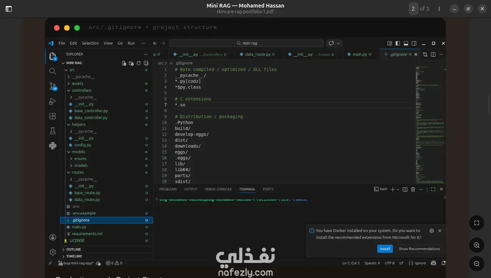This screenshot has height=278, width=491.
Task: Split the editor to the right
Action: click(433, 54)
